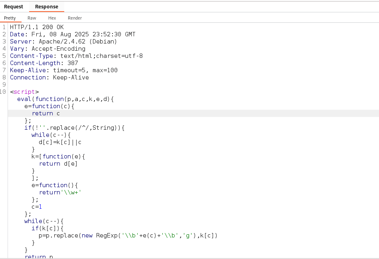
Task: Select the Response tab
Action: (x=47, y=7)
